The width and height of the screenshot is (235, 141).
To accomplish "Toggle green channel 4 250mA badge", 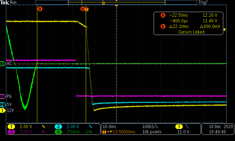I will point(58,132).
